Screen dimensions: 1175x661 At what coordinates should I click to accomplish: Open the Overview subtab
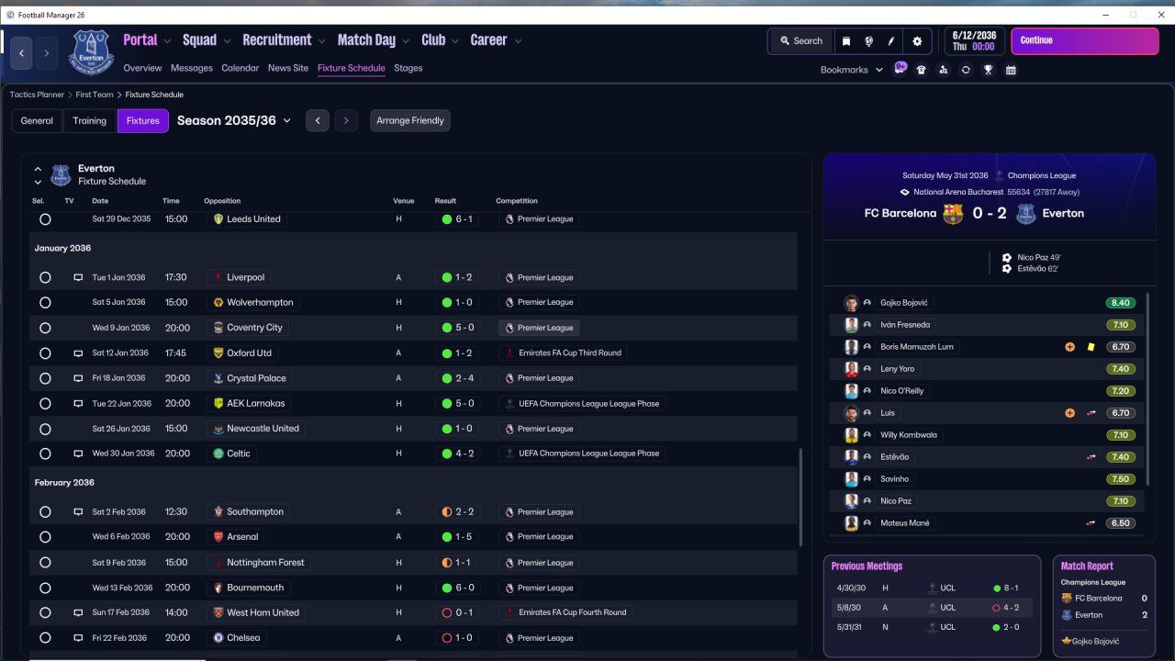click(x=142, y=68)
